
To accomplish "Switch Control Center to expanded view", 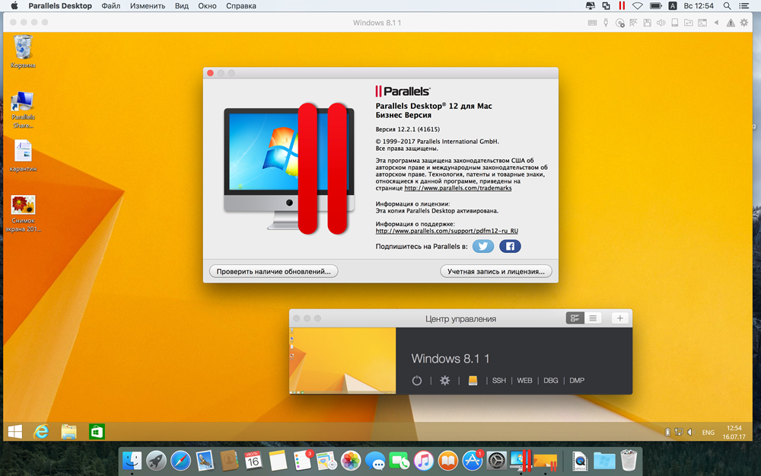I will click(x=575, y=318).
